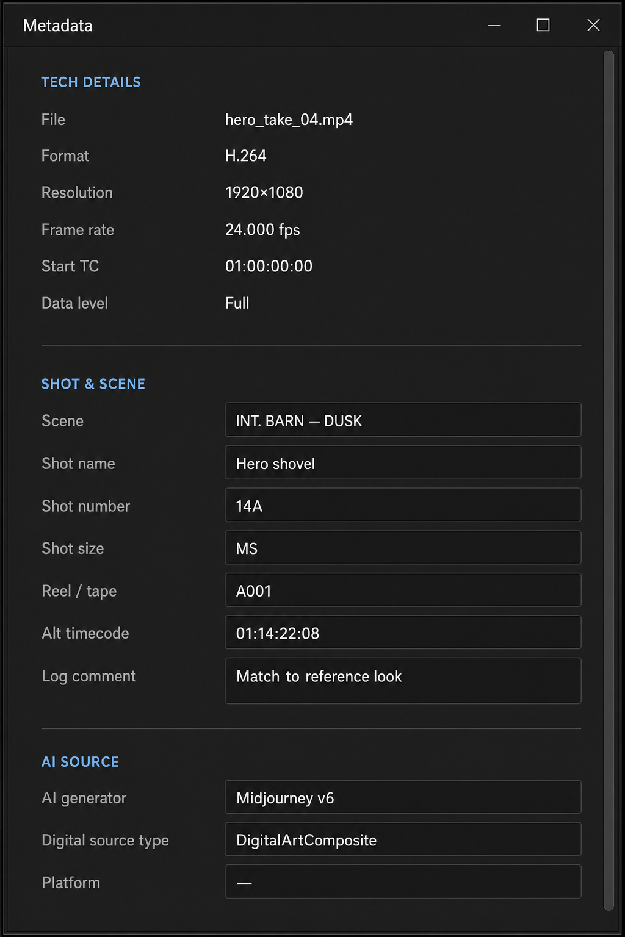
Task: Click the Metadata window title
Action: [x=58, y=26]
